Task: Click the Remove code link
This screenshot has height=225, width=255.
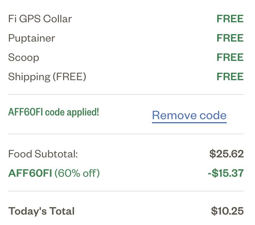Action: click(x=189, y=115)
